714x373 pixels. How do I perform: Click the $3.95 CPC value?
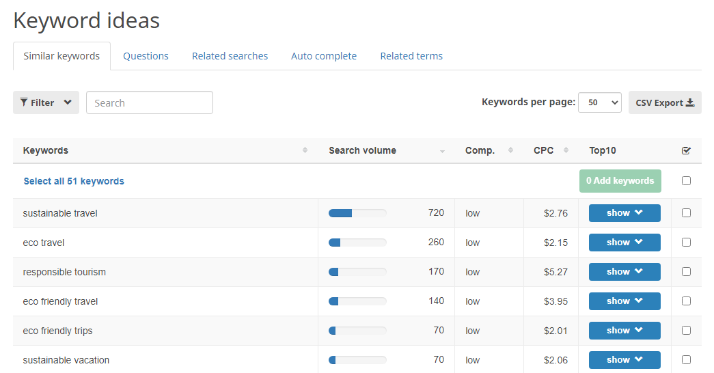tap(555, 301)
